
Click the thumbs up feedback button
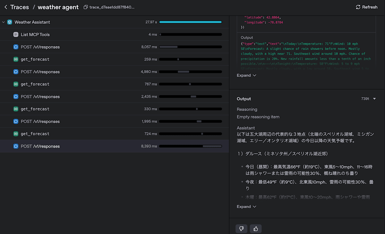(x=256, y=229)
